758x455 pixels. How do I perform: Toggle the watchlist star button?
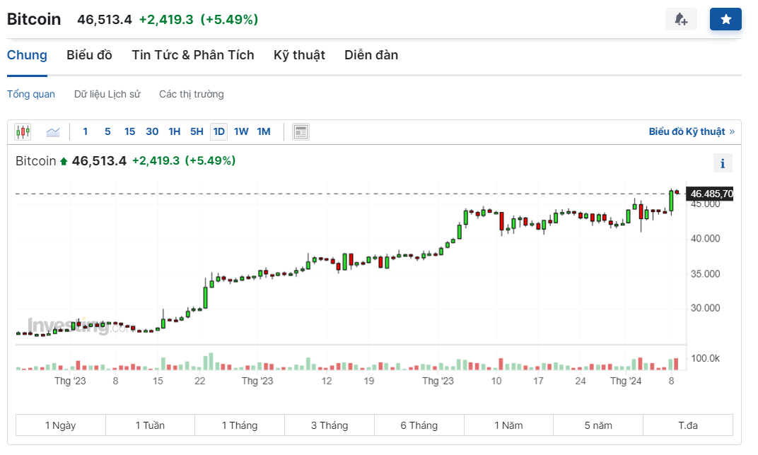[725, 19]
